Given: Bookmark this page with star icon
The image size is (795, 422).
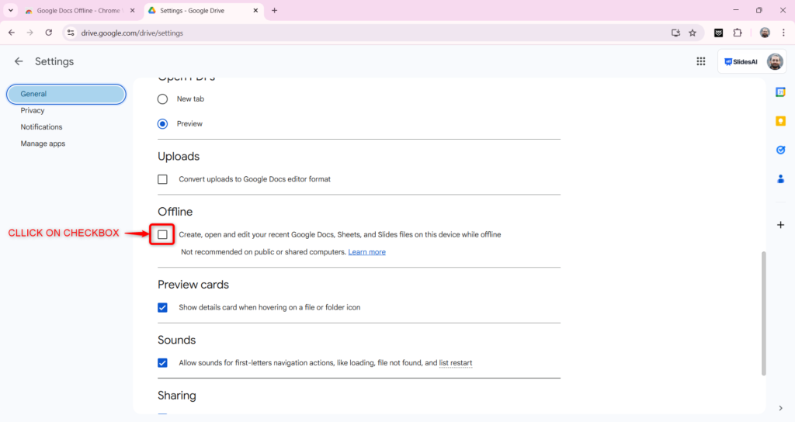Looking at the screenshot, I should [693, 33].
